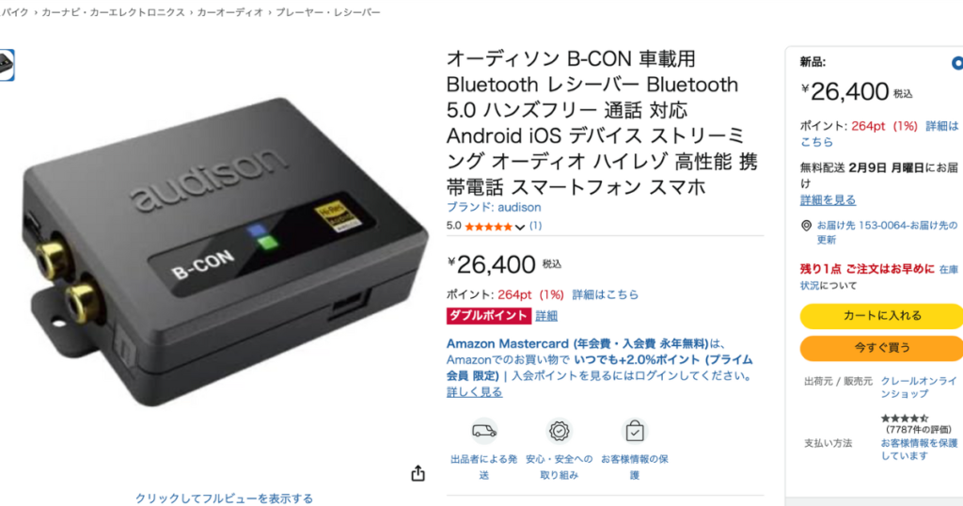Open ダブルポイント 詳細 link
The height and width of the screenshot is (506, 963).
[546, 316]
